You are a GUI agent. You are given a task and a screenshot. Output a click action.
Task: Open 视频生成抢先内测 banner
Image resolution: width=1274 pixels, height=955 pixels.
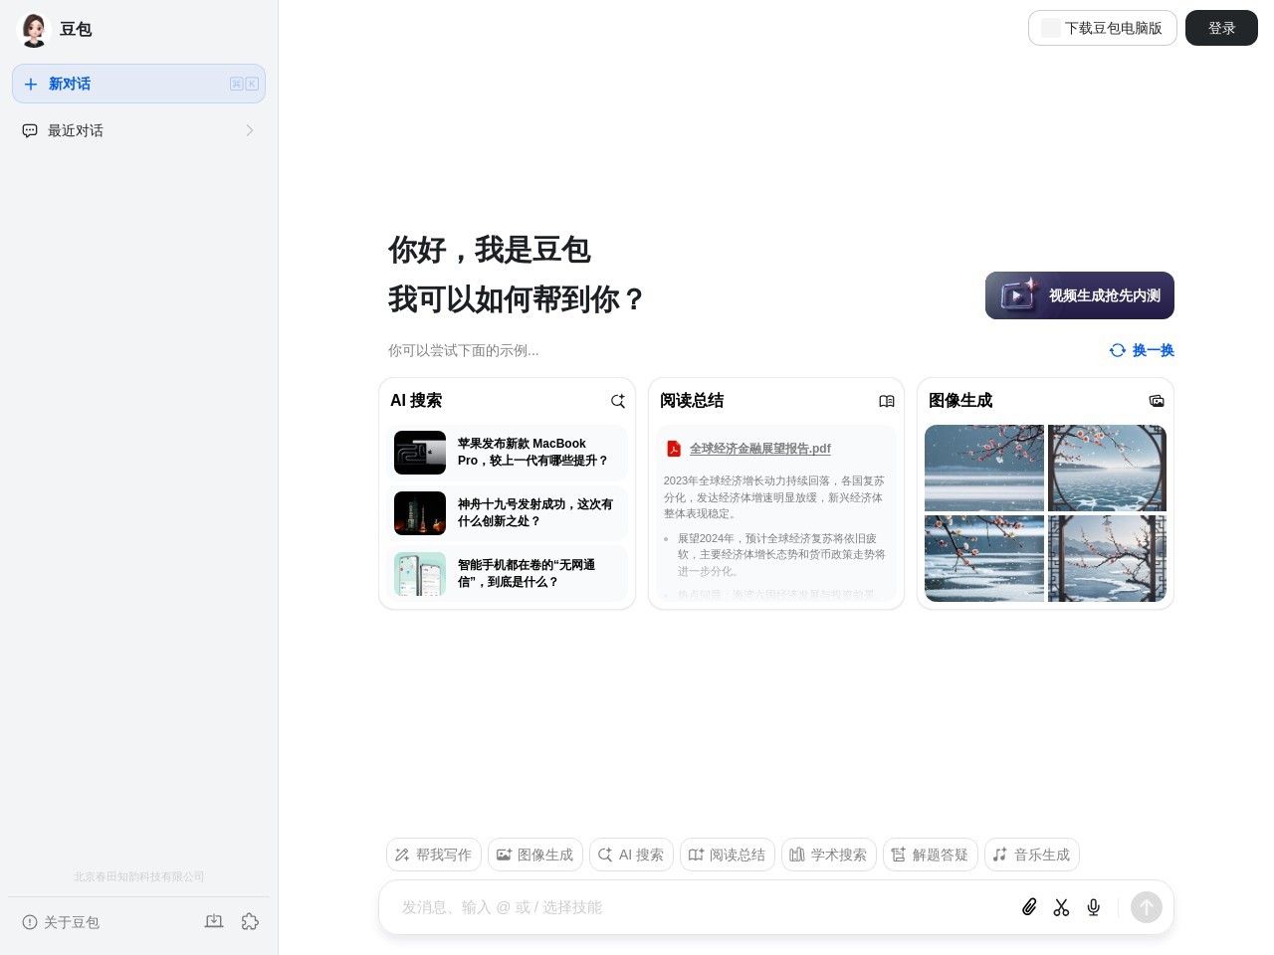(x=1080, y=295)
